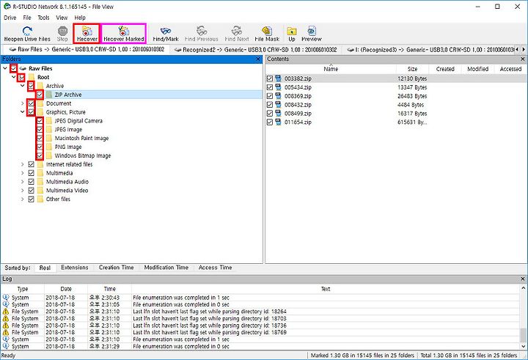Viewport: 528px width, 360px height.
Task: Click the file icon of 008499.zip
Action: click(x=278, y=114)
